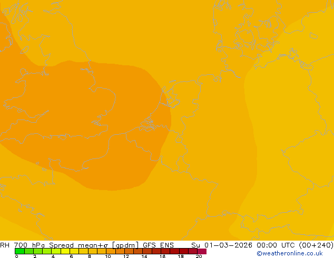Pick the burnt-orange swatch above label 12

[129, 251]
